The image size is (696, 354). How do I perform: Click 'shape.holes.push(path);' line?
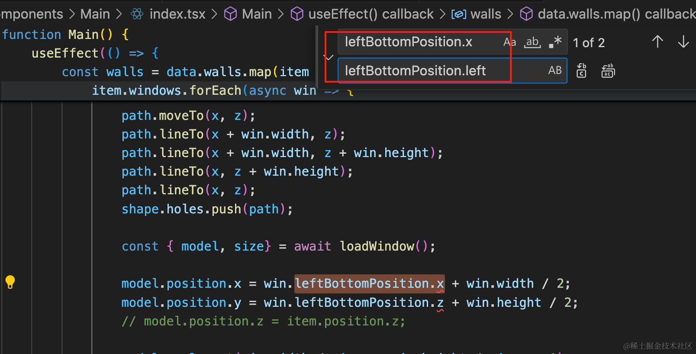click(x=207, y=209)
